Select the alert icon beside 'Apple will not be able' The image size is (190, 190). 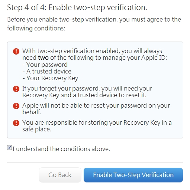tap(16, 106)
